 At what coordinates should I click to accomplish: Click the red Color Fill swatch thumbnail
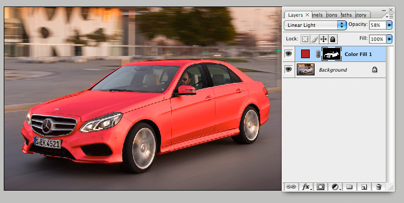click(305, 54)
